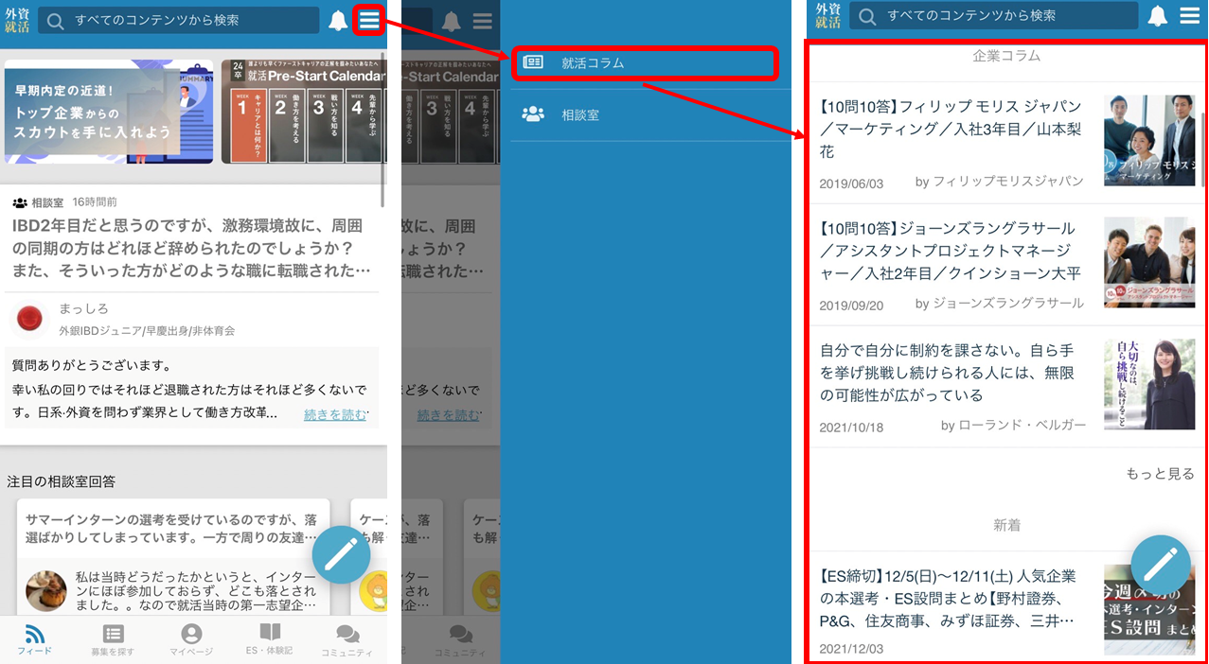The image size is (1209, 664).
Task: Focus the search field on the feed screen
Action: (179, 21)
